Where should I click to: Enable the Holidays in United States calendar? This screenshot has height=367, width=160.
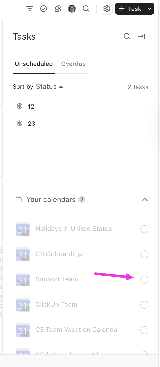coord(144,229)
